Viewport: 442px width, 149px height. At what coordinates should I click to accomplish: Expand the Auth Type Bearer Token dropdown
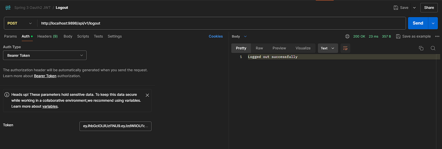click(x=45, y=56)
